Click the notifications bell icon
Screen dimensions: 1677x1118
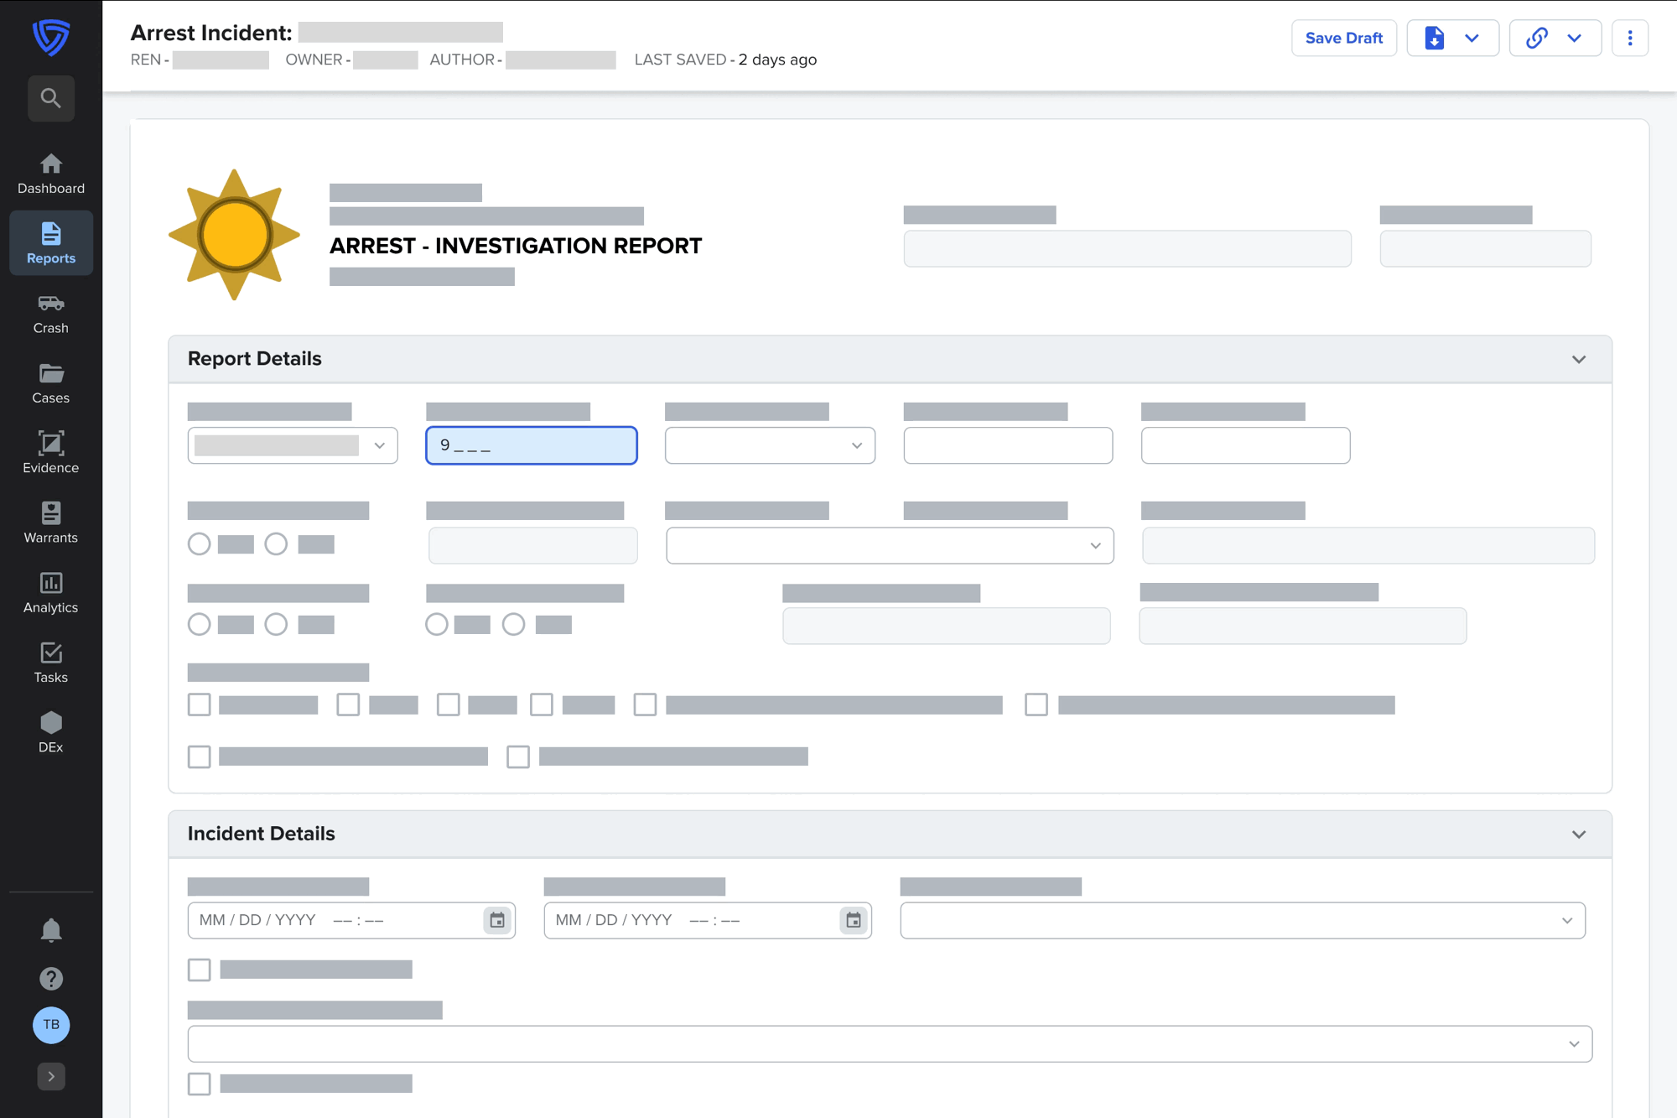click(x=51, y=930)
